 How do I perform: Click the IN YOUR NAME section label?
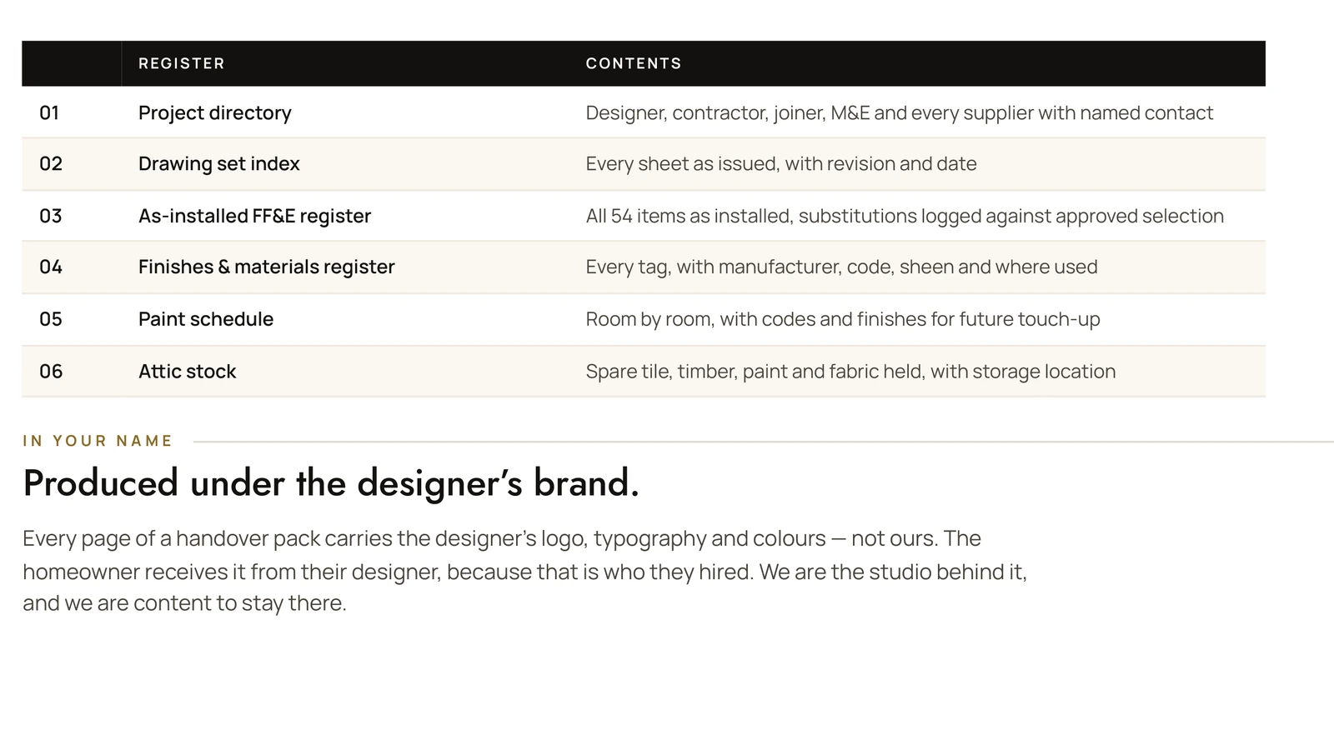point(98,441)
